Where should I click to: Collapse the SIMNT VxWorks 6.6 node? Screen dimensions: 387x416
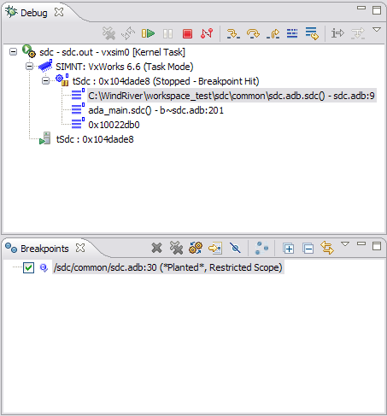coord(29,67)
